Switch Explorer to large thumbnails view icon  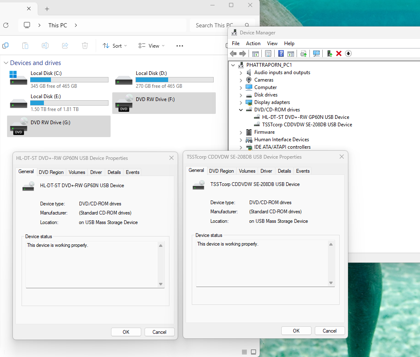(253, 352)
